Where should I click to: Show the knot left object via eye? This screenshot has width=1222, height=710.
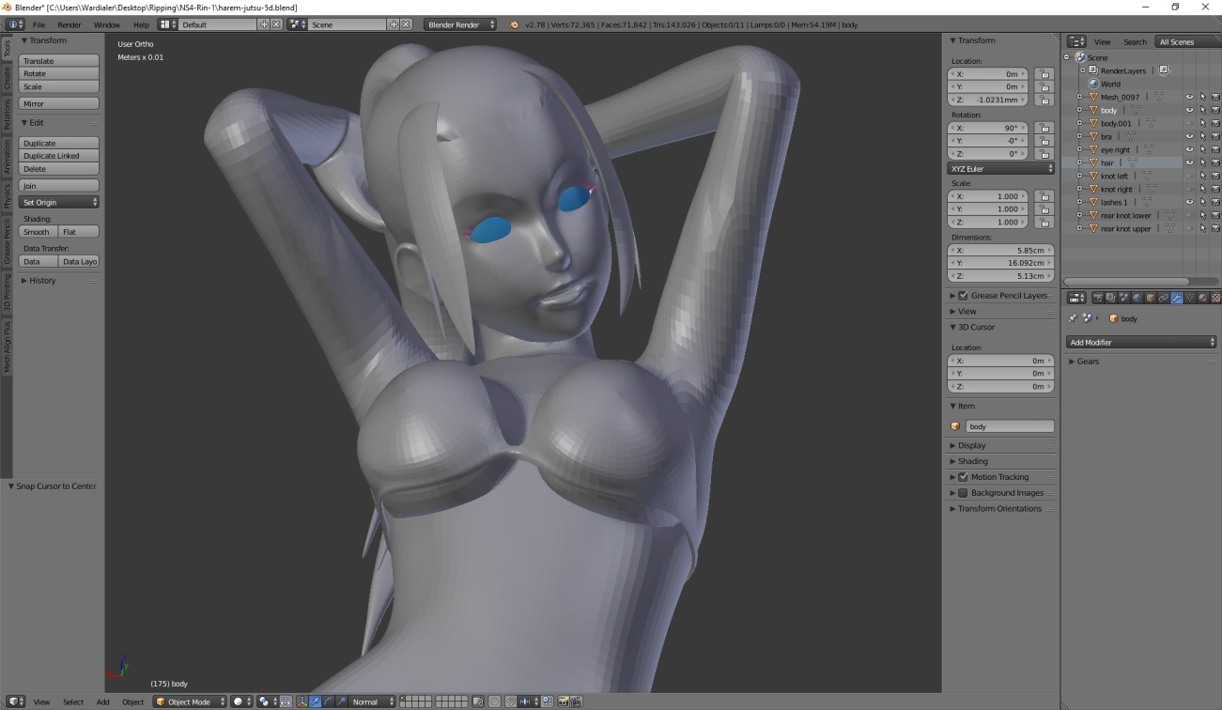coord(1189,176)
